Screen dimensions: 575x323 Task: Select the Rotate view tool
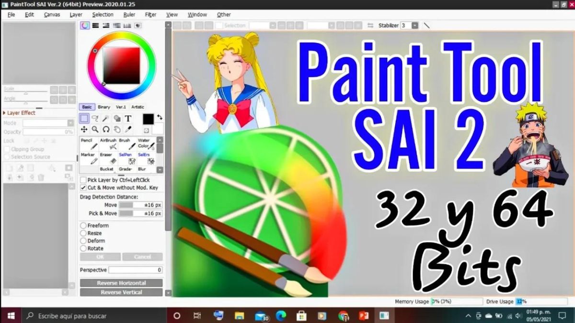tap(106, 129)
